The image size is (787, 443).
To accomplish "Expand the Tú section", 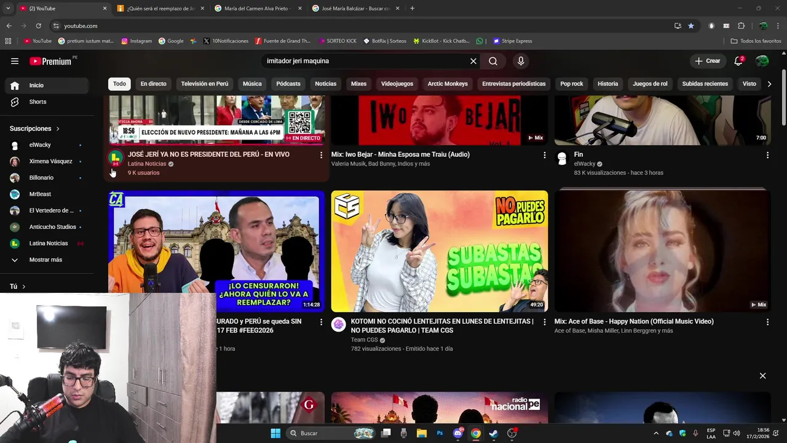I will click(17, 286).
